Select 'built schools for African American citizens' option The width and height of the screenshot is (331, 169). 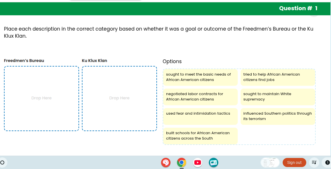pyautogui.click(x=200, y=136)
